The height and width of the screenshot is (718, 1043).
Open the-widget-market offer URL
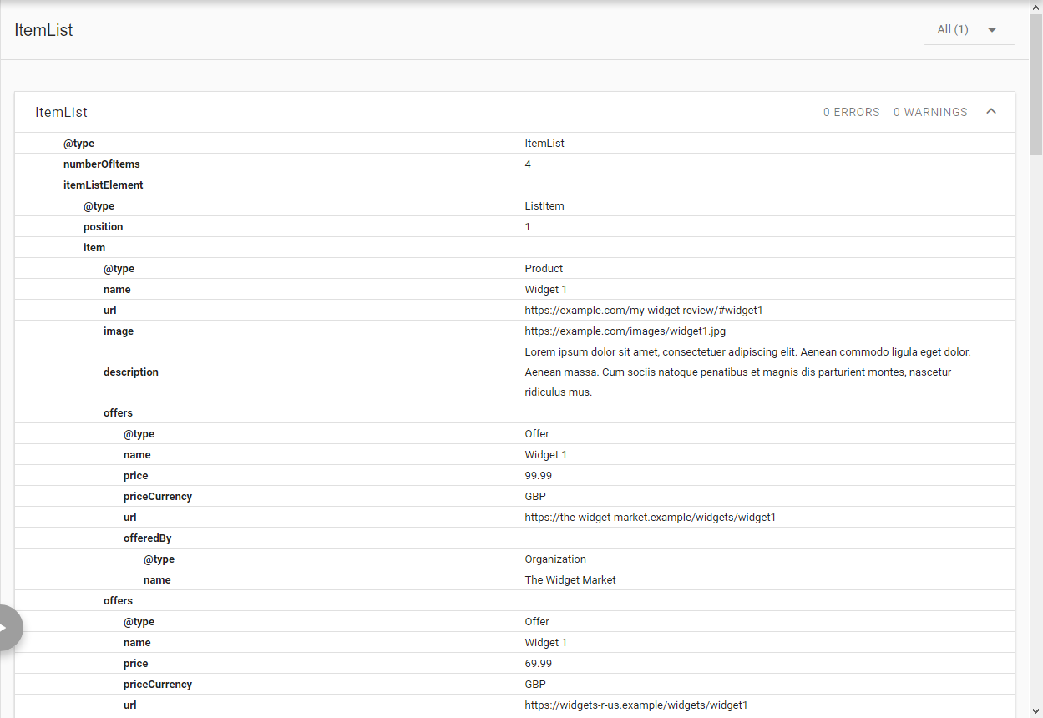(x=650, y=517)
